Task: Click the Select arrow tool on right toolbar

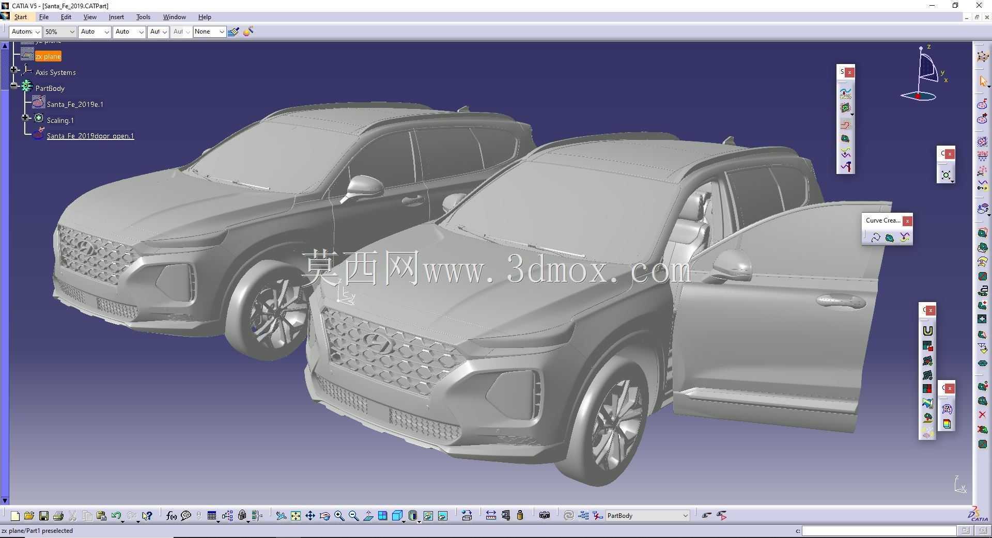Action: [983, 82]
